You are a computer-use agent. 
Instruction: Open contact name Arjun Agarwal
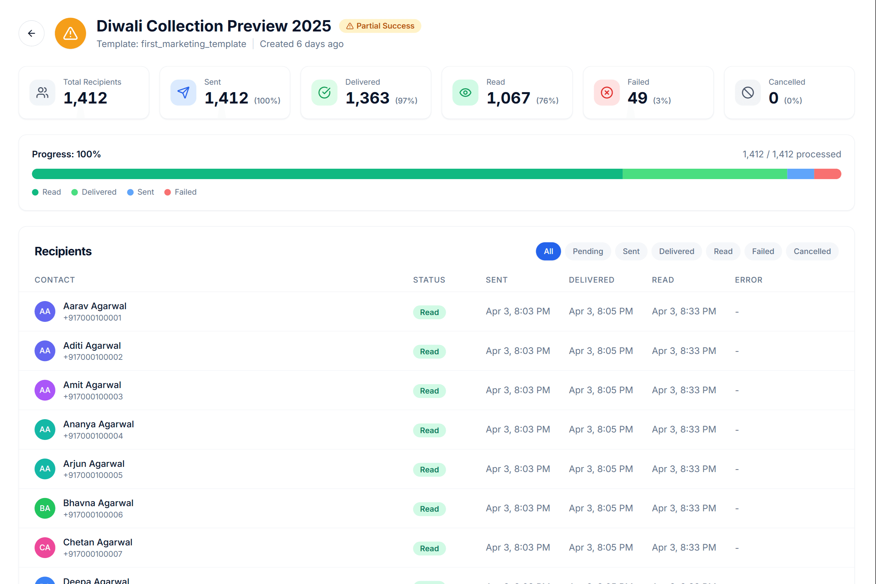tap(94, 464)
